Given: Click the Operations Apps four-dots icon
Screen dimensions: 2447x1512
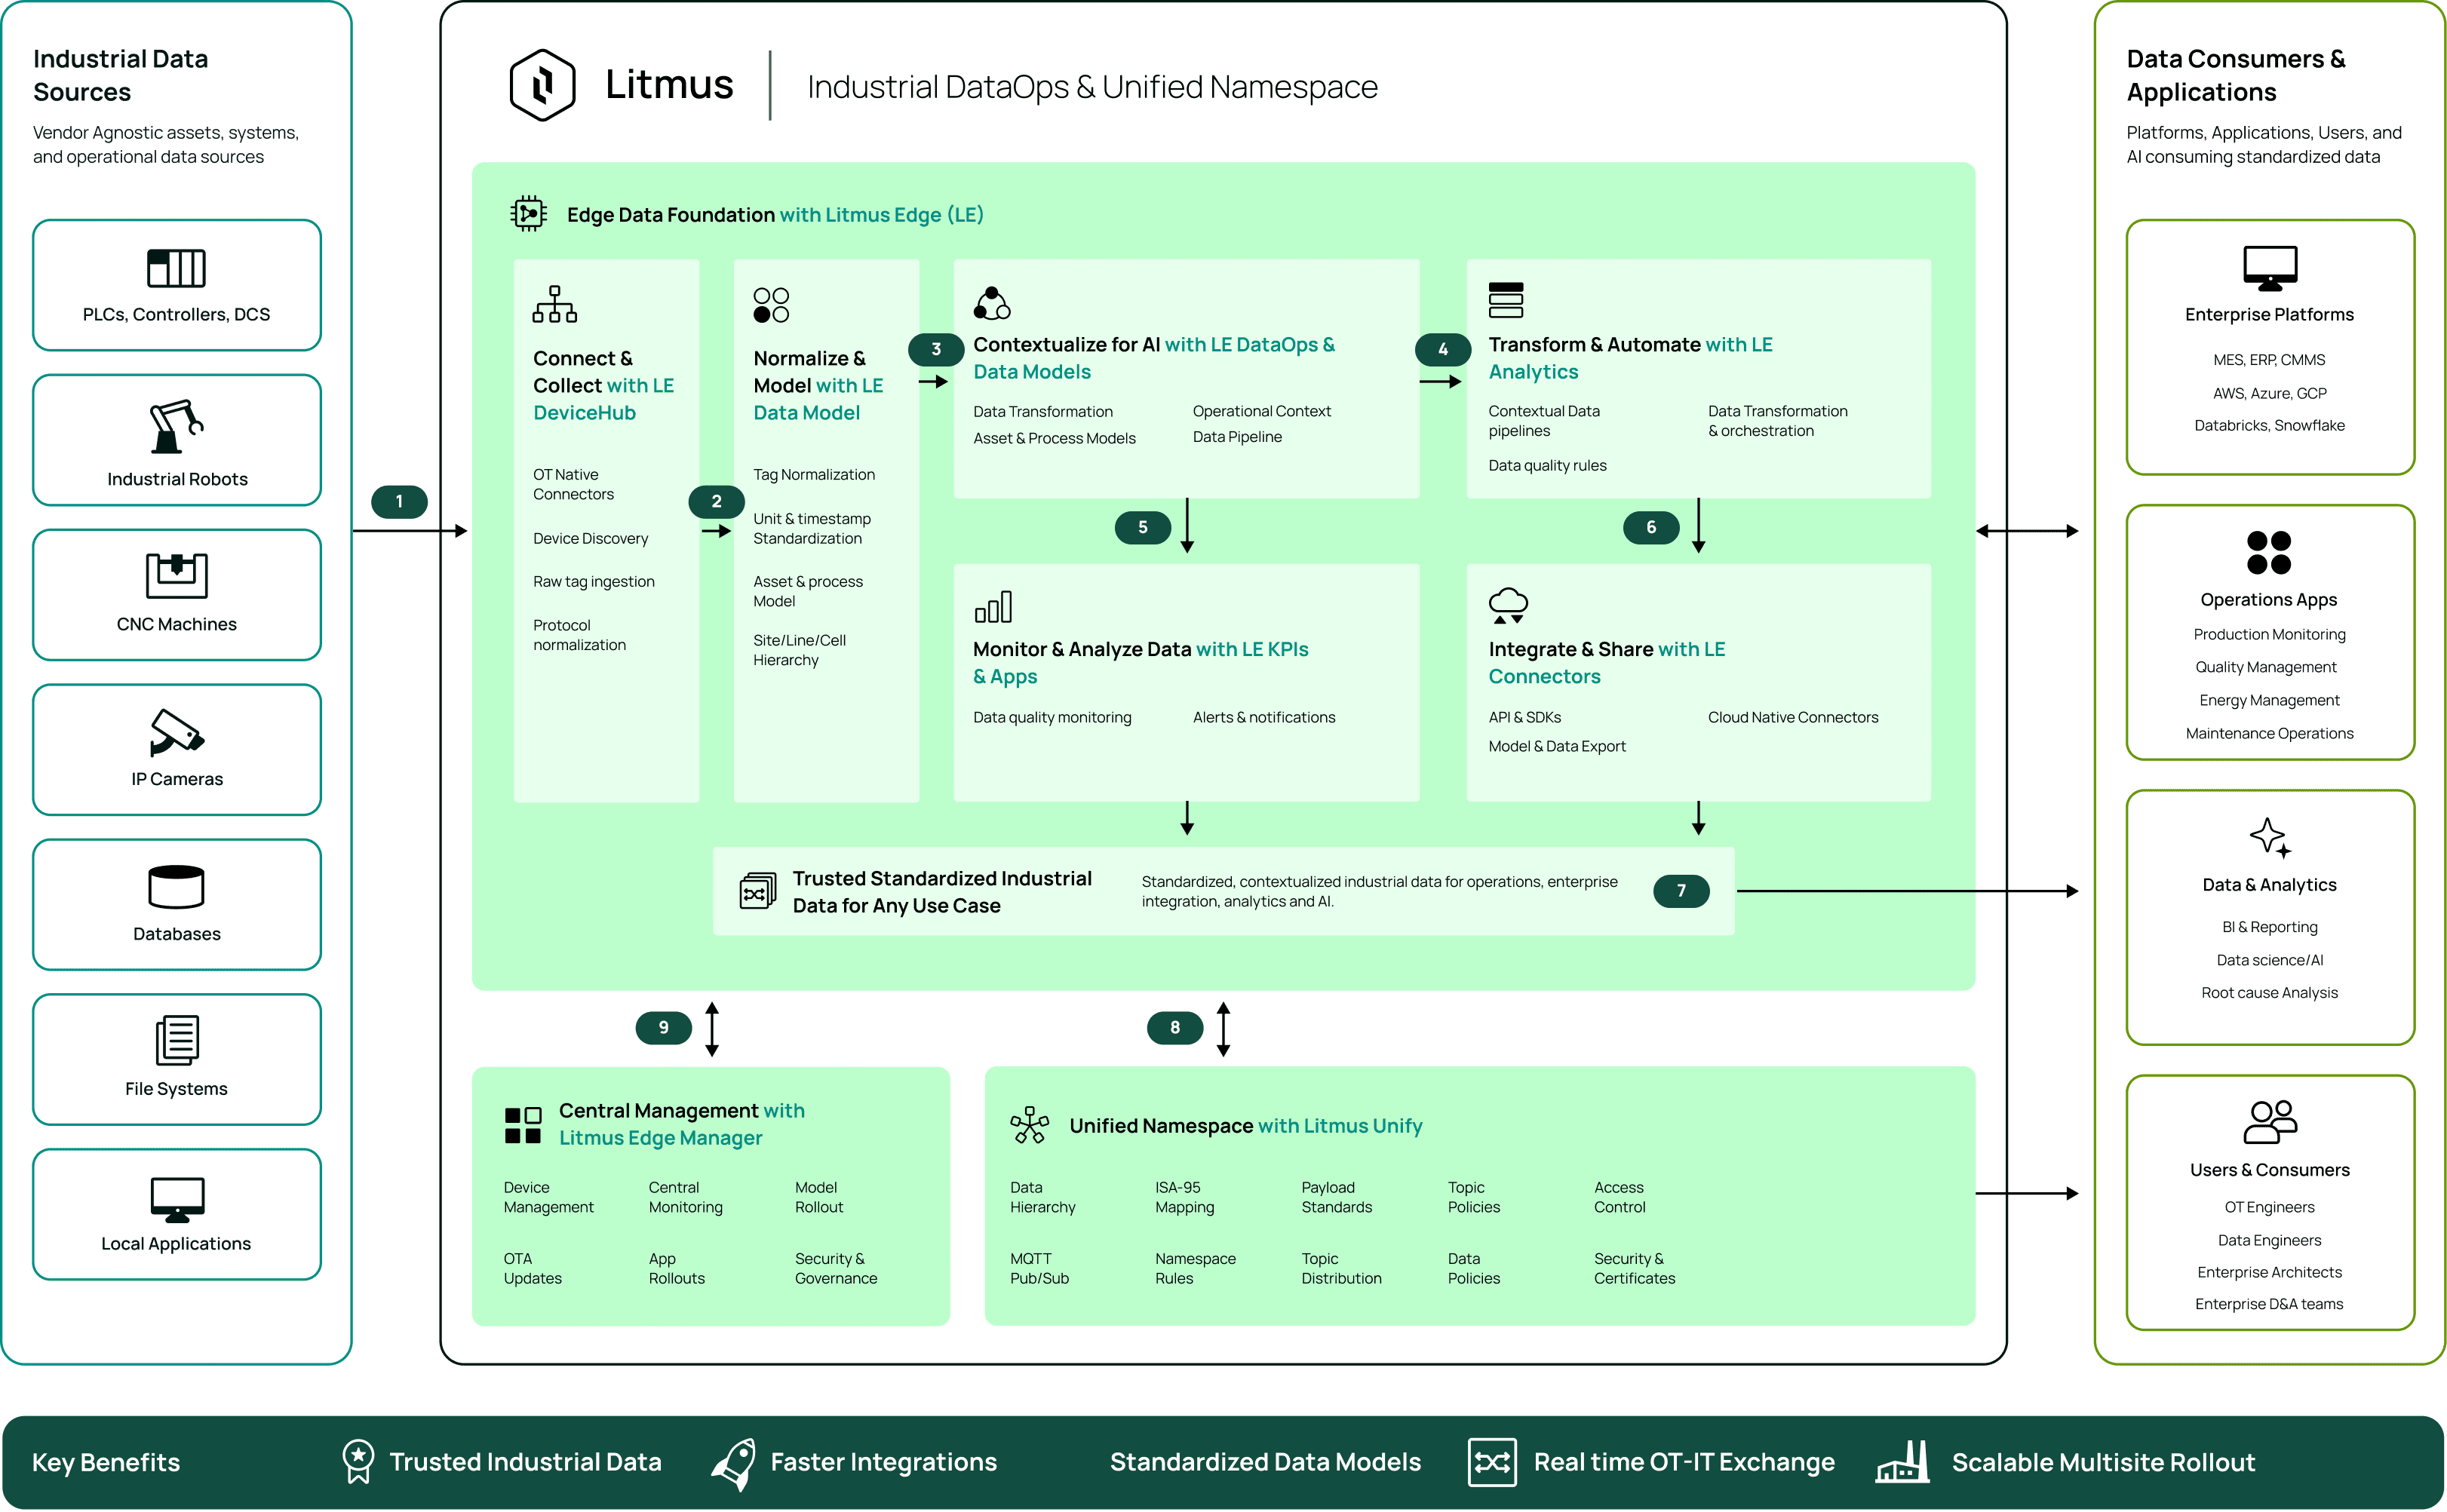Looking at the screenshot, I should point(2268,553).
